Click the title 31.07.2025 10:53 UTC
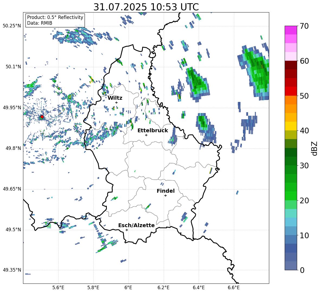321x293 pixels. [146, 7]
